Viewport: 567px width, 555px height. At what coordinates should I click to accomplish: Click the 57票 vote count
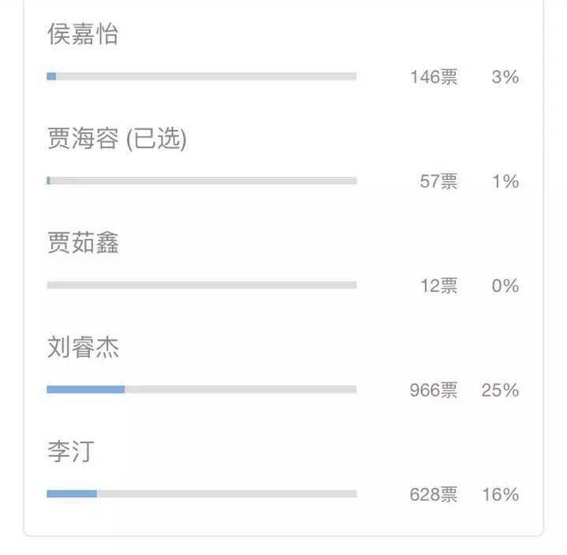coord(438,181)
